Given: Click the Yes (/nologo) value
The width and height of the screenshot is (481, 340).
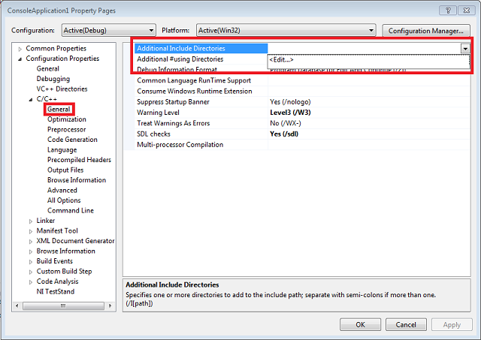Looking at the screenshot, I should tap(290, 102).
